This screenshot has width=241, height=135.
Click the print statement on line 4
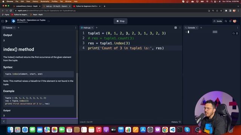click(126, 48)
